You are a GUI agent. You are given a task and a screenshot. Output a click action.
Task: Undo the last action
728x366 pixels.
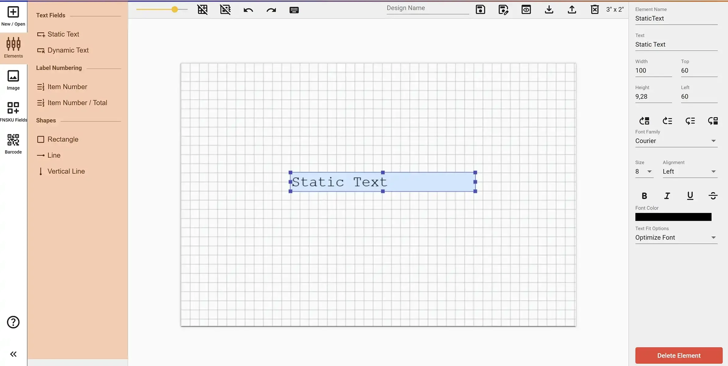pos(248,10)
